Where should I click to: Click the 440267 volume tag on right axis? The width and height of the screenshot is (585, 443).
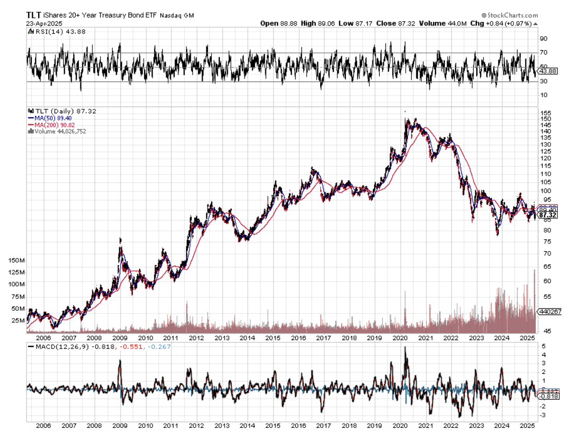click(x=549, y=312)
